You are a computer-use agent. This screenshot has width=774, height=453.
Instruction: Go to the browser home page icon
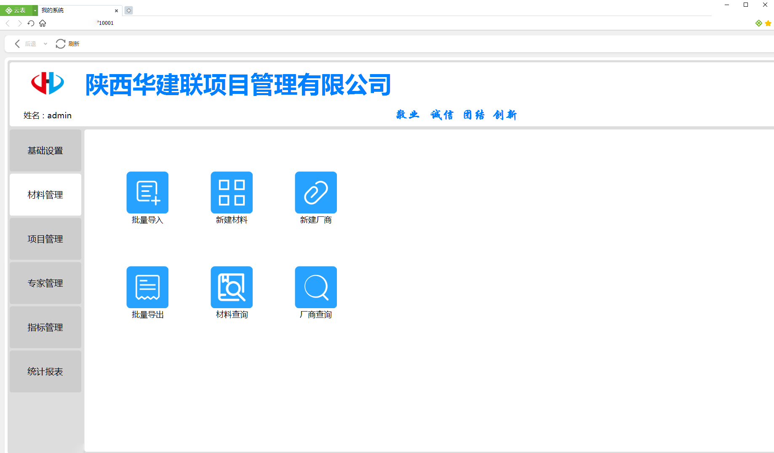(43, 23)
